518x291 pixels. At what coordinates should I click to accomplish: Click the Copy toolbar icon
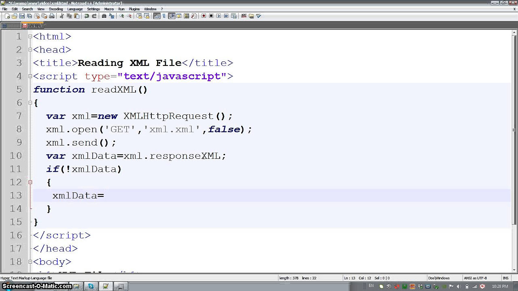tap(69, 16)
